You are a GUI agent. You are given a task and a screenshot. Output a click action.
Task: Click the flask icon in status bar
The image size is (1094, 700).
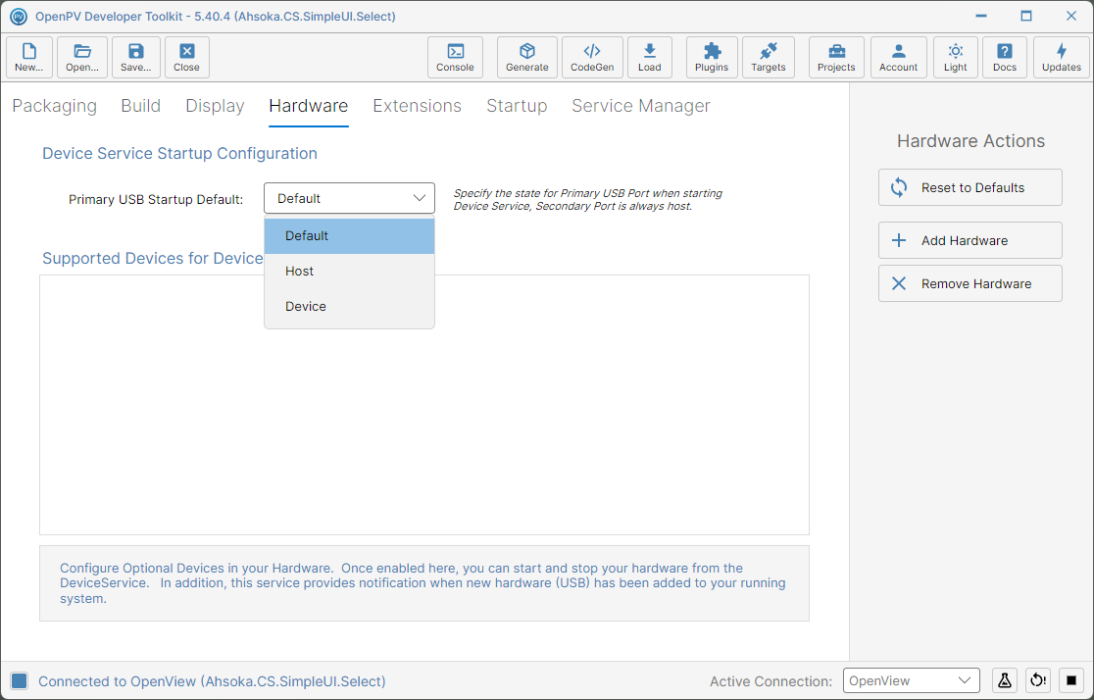pos(1005,680)
